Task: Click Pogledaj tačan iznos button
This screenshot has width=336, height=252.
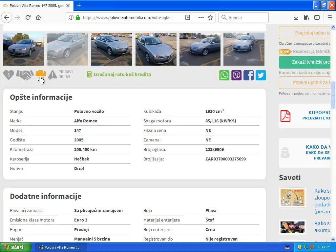Action: (305, 33)
